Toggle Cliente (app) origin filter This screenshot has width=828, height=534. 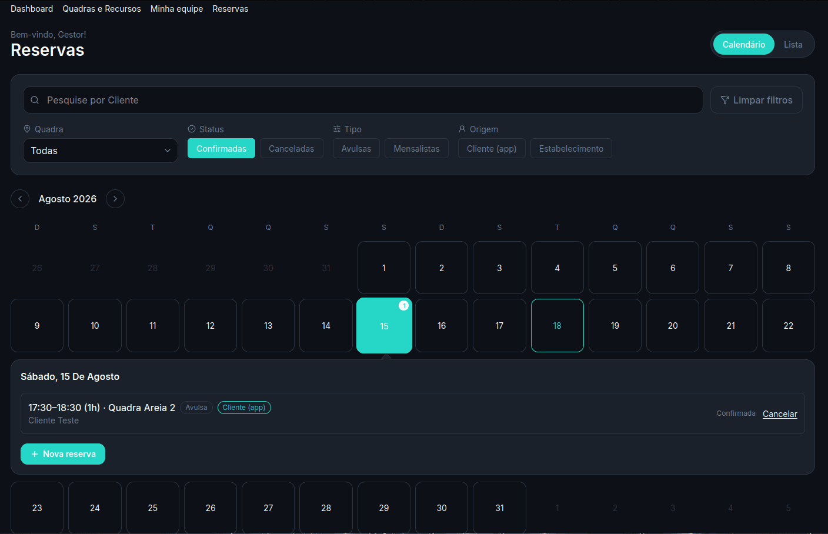coord(492,148)
